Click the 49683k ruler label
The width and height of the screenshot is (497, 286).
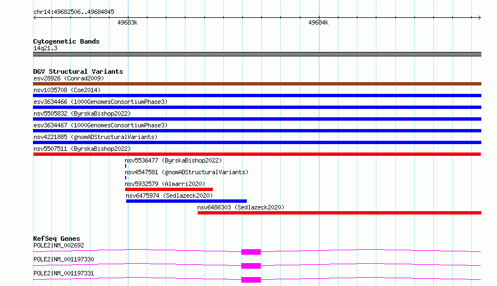click(x=127, y=22)
